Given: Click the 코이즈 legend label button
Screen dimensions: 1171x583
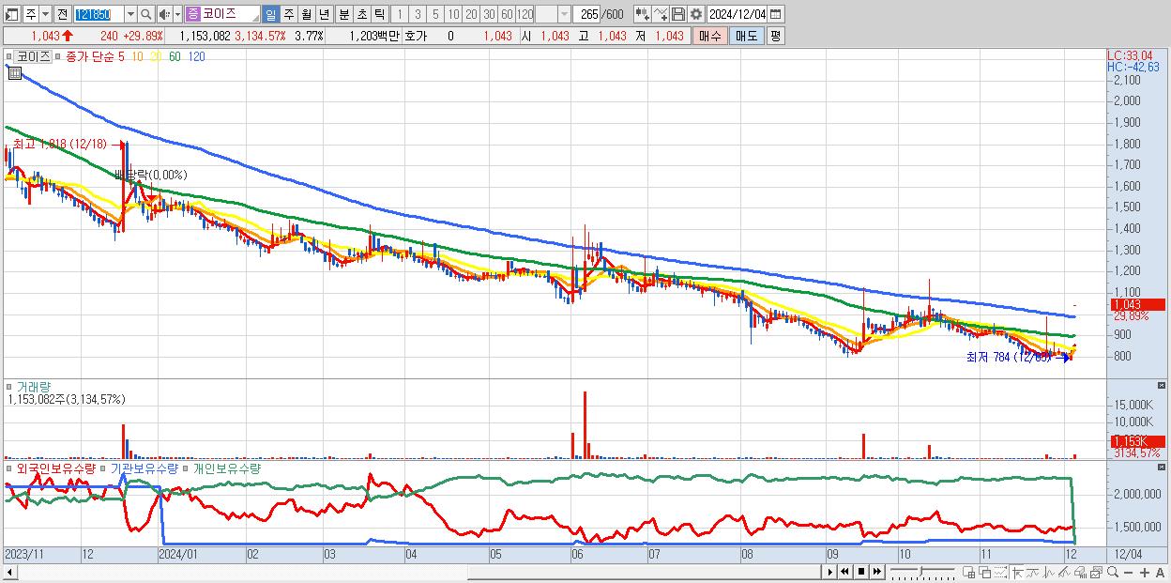Looking at the screenshot, I should click(33, 56).
